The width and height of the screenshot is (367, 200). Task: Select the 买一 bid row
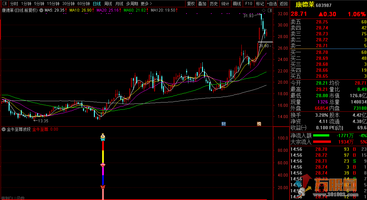(328, 53)
